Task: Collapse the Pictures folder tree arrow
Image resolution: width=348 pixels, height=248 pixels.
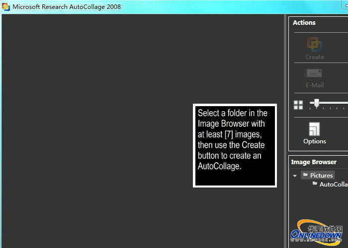Action: tap(295, 176)
